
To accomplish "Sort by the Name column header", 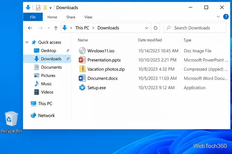I will [83, 40].
